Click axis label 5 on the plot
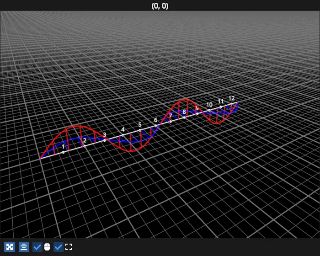This screenshot has width=320, height=256. coord(140,124)
